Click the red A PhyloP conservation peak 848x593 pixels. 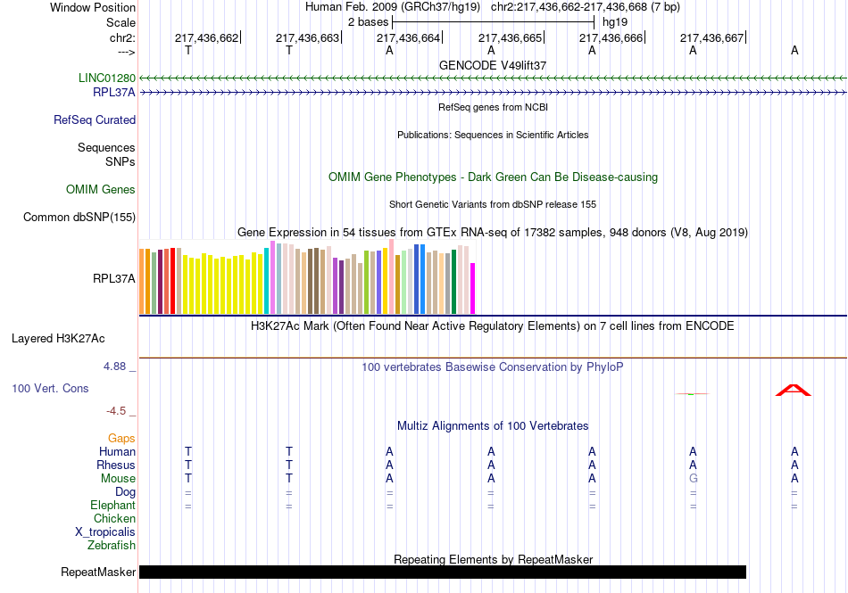(x=794, y=390)
